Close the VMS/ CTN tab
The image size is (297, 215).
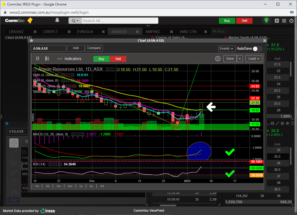[x=206, y=32]
